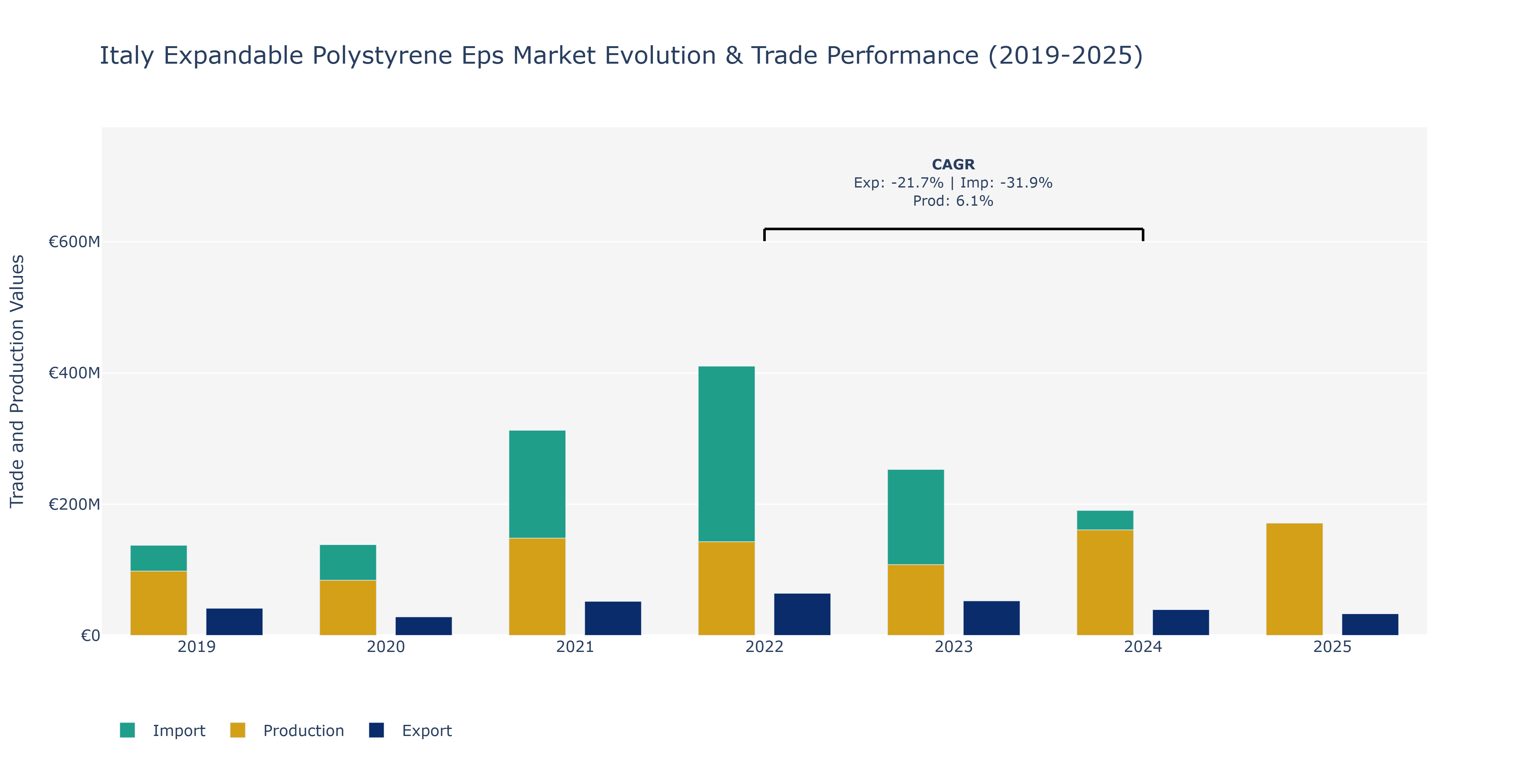Select the 2023 Production bar

tap(916, 600)
